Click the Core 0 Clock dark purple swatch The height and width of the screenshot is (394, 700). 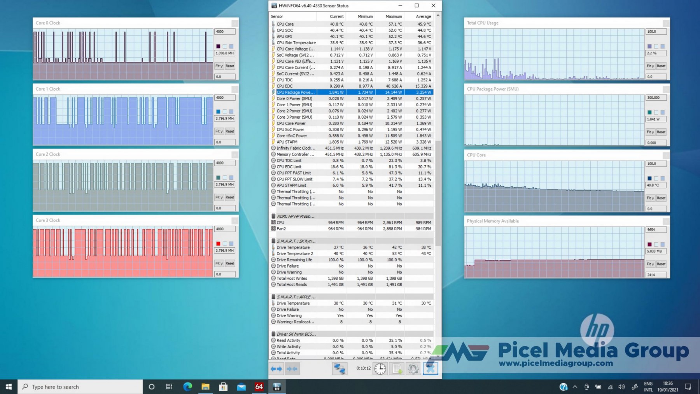click(218, 46)
